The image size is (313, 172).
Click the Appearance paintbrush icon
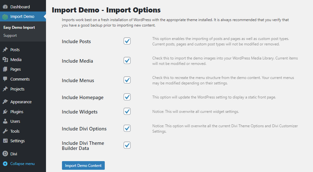tap(5, 102)
